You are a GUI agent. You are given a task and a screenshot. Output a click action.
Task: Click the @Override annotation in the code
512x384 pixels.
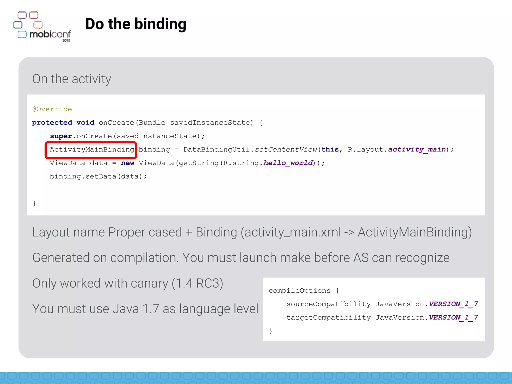click(52, 109)
